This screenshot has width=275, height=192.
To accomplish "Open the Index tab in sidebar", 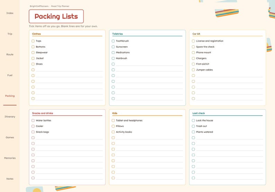I will (10, 13).
